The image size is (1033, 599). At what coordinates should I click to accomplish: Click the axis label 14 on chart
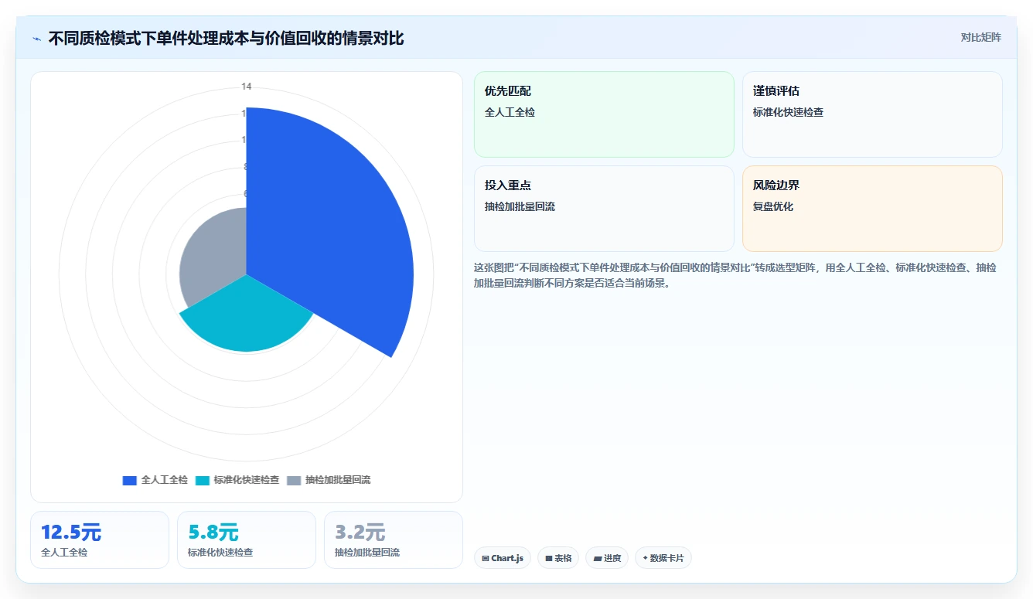pyautogui.click(x=246, y=87)
